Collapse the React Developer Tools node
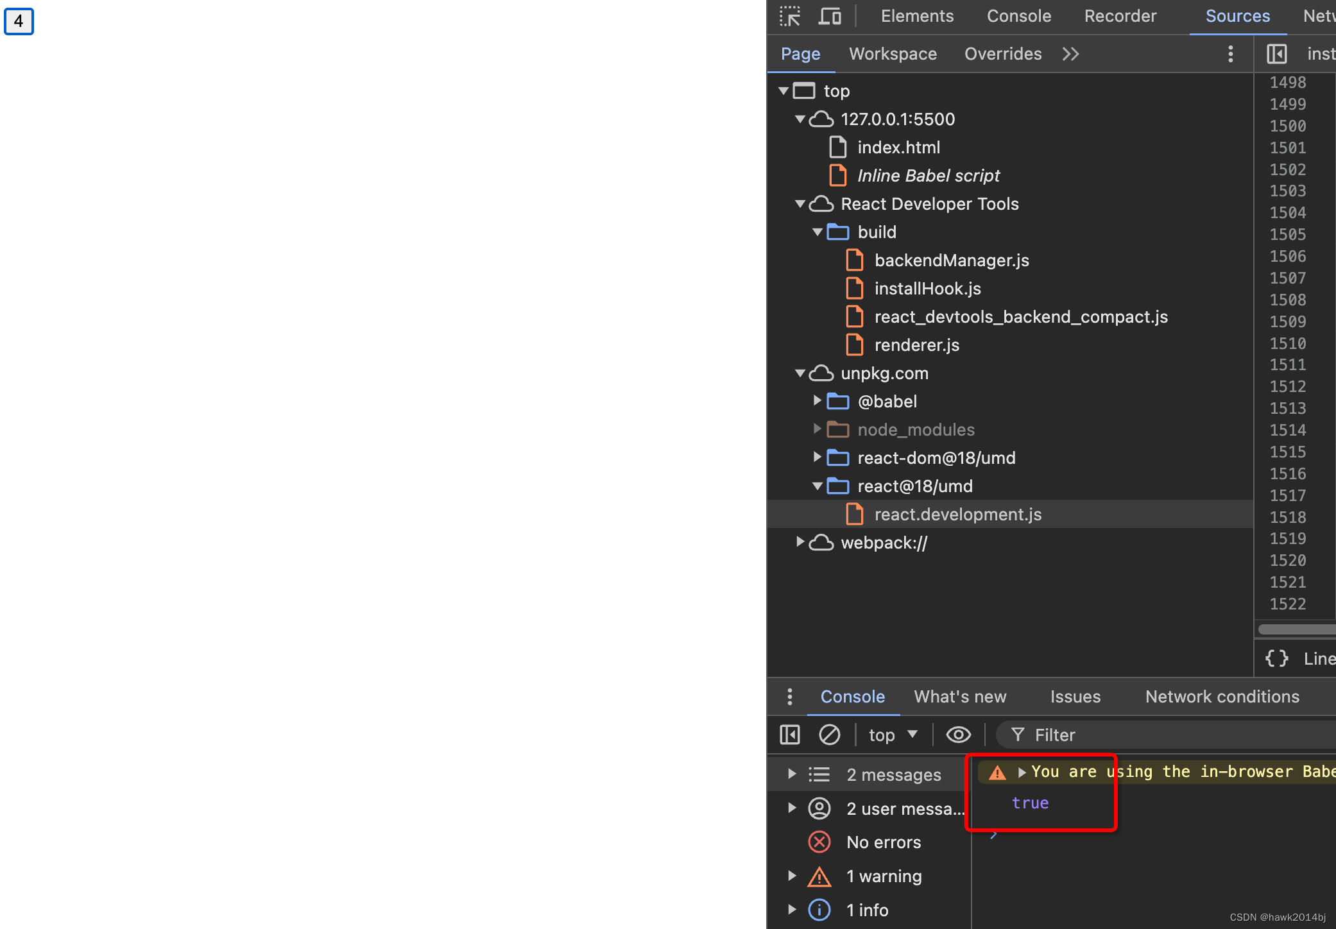This screenshot has width=1336, height=929. tap(800, 204)
